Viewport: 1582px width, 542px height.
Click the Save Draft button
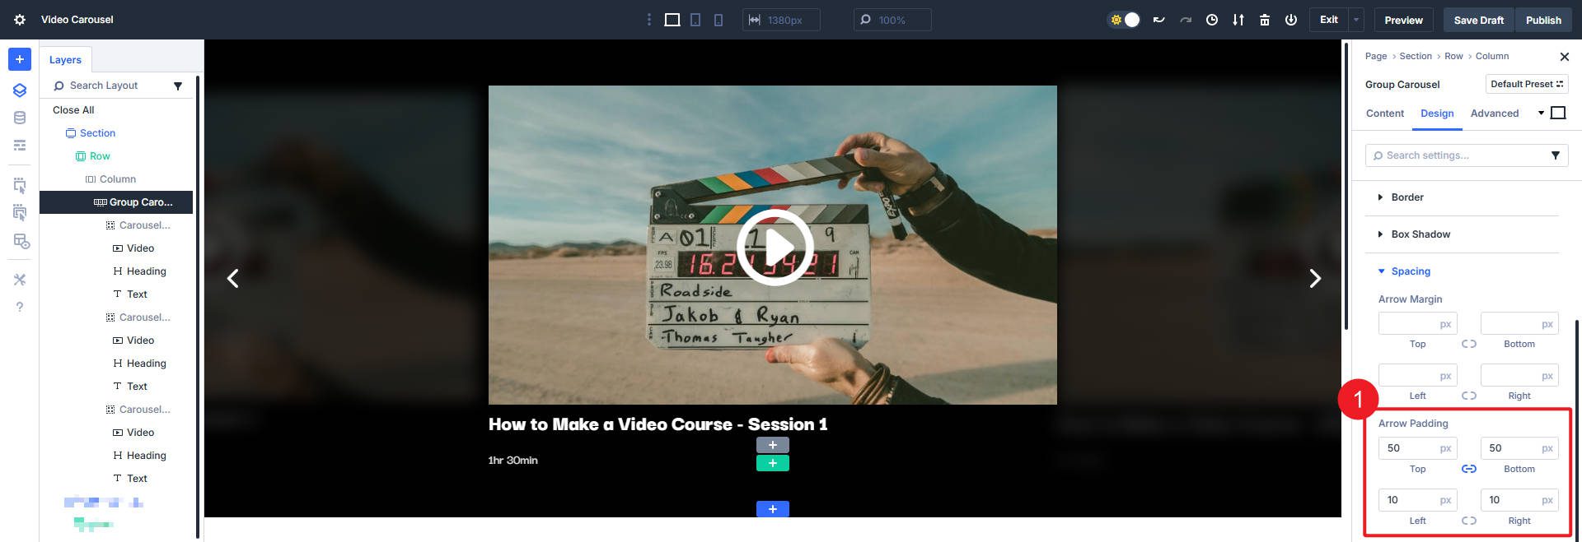[x=1478, y=20]
